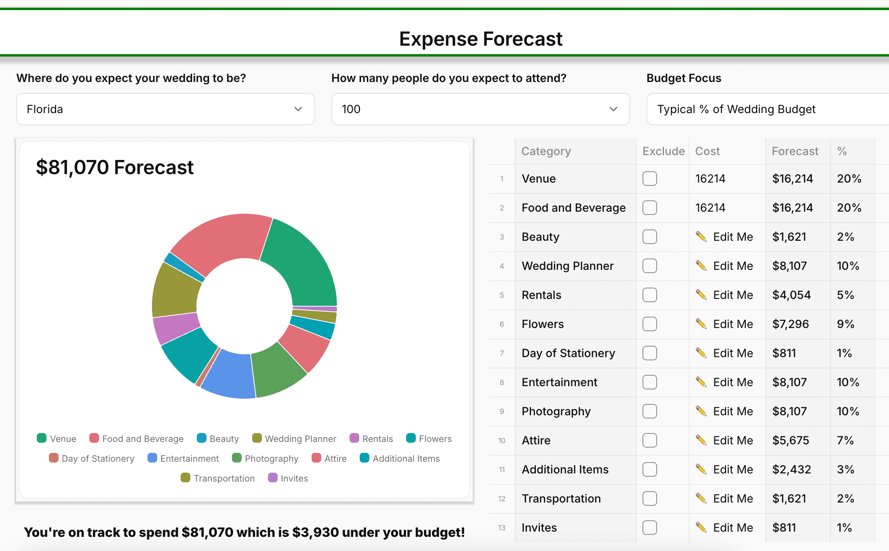Click Edit Me in Day of Stationery row
The height and width of the screenshot is (551, 889).
click(733, 353)
